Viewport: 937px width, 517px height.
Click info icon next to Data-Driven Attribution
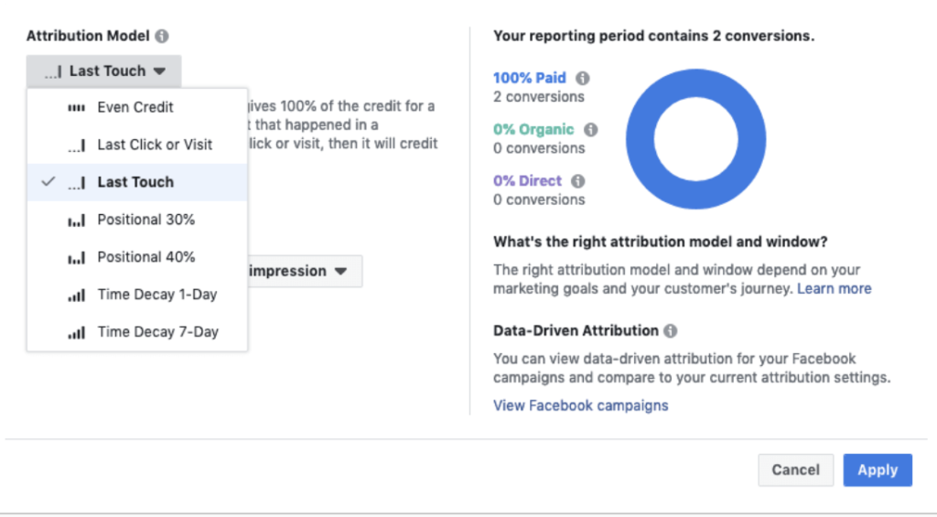(x=671, y=331)
